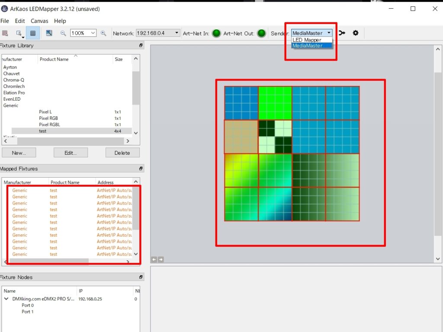
Task: Choose LED Mapper from the Sender list
Action: pyautogui.click(x=311, y=40)
